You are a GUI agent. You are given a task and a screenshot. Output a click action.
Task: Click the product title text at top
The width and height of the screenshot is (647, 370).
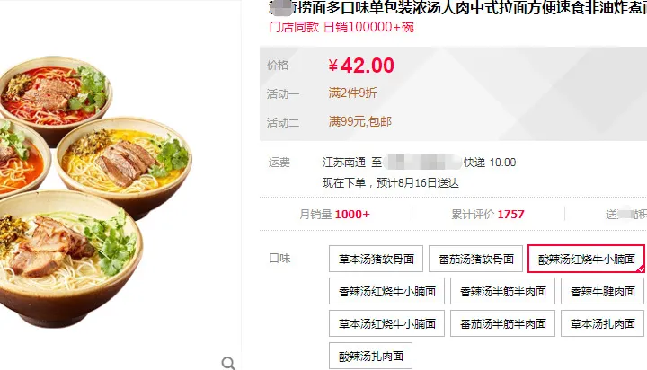coord(457,7)
